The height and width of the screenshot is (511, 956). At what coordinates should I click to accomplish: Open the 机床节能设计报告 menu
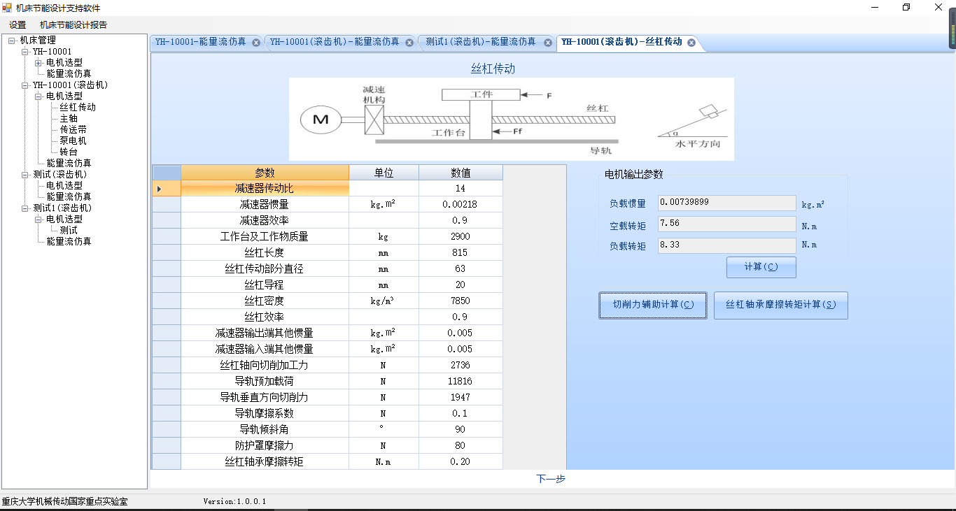click(x=73, y=25)
